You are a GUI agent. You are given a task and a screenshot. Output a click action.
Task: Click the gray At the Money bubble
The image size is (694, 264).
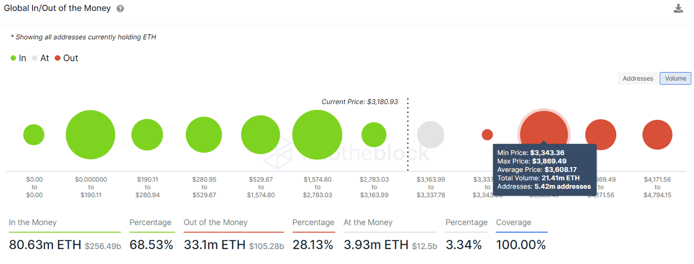[431, 135]
